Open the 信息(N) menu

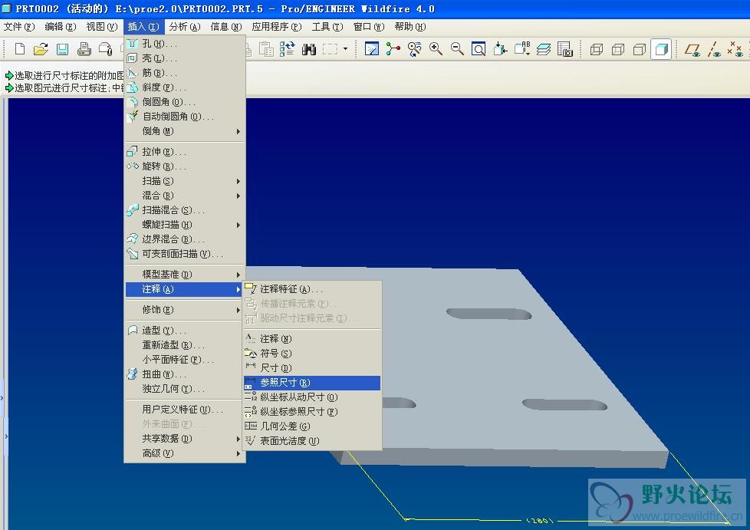tap(226, 27)
